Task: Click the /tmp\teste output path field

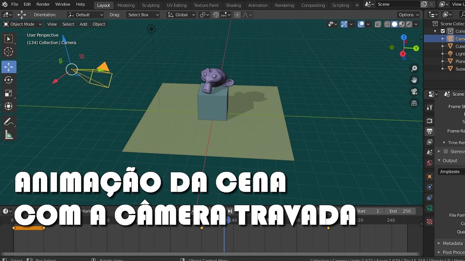Action: click(x=451, y=171)
